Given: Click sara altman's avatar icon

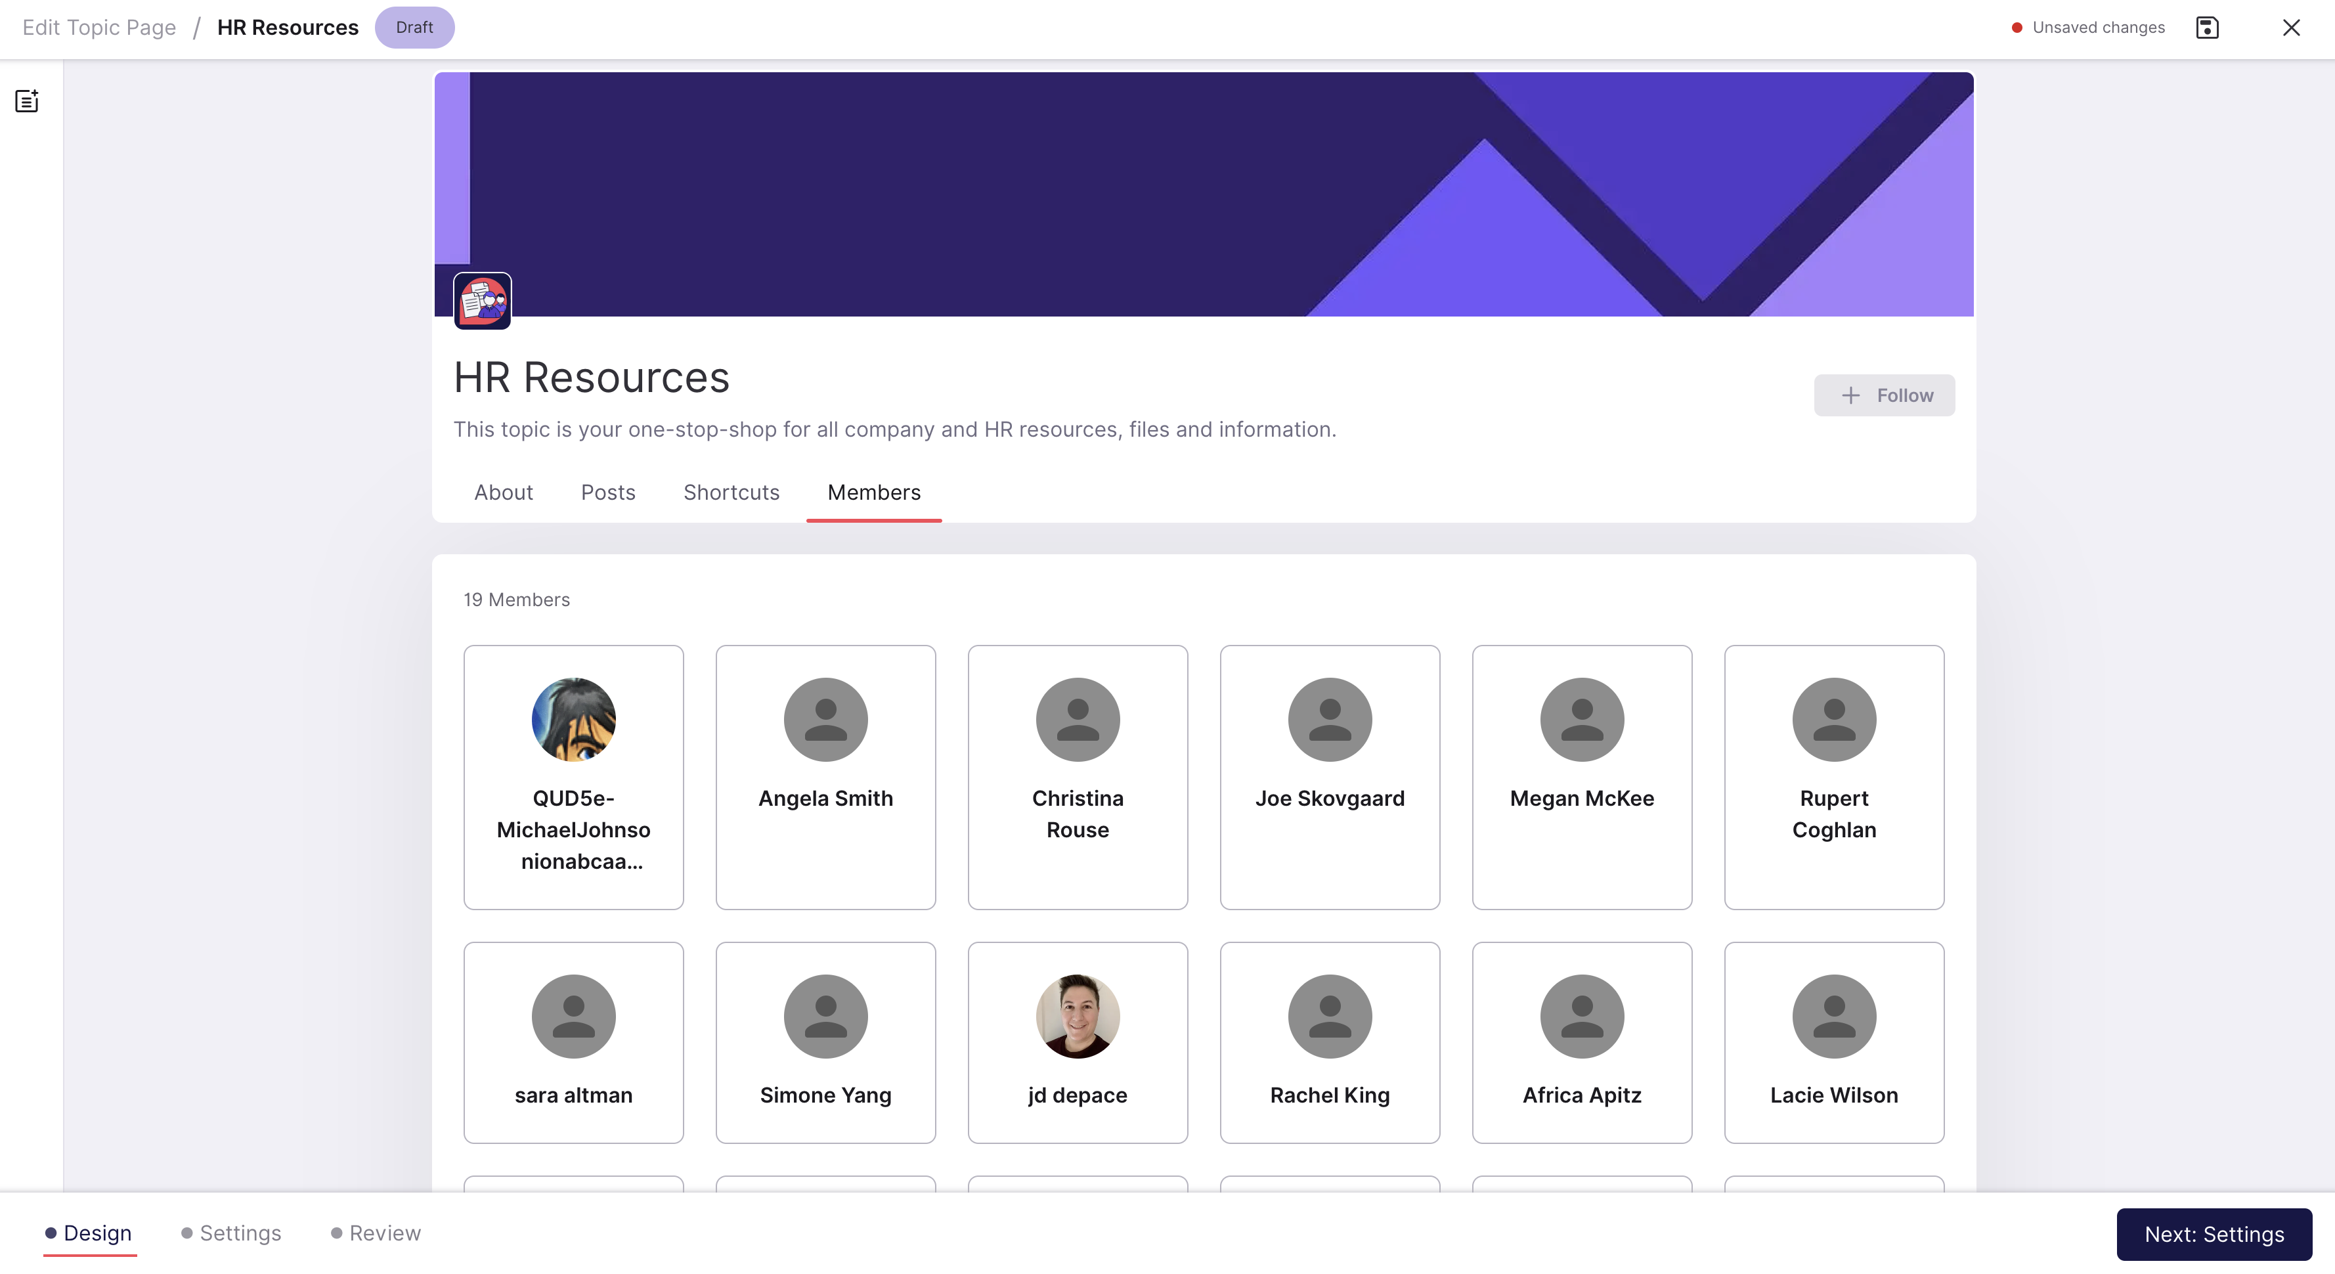Looking at the screenshot, I should pos(574,1015).
